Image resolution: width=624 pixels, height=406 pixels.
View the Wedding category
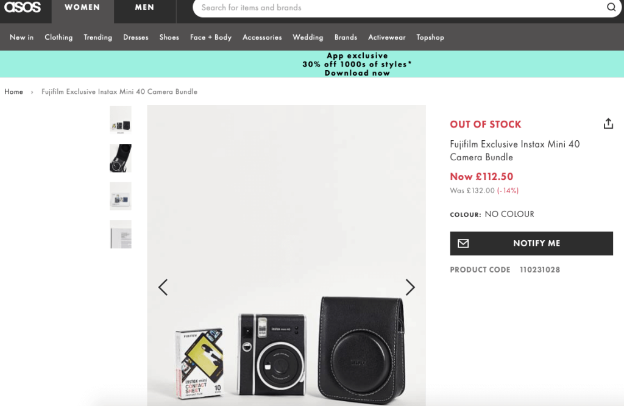(308, 37)
